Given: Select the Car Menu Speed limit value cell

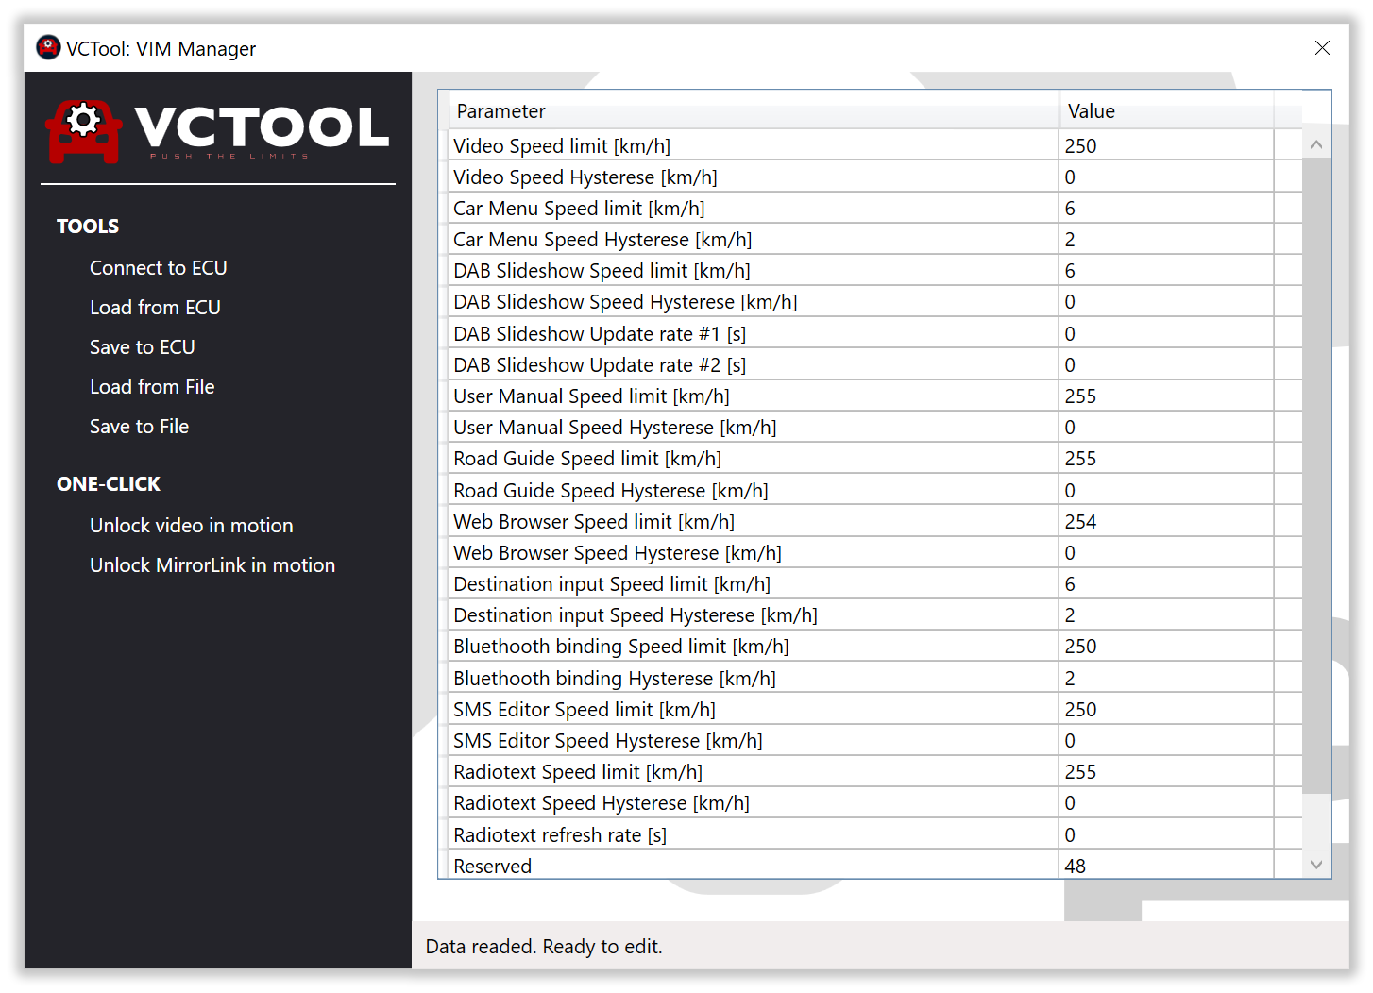Looking at the screenshot, I should point(1165,209).
